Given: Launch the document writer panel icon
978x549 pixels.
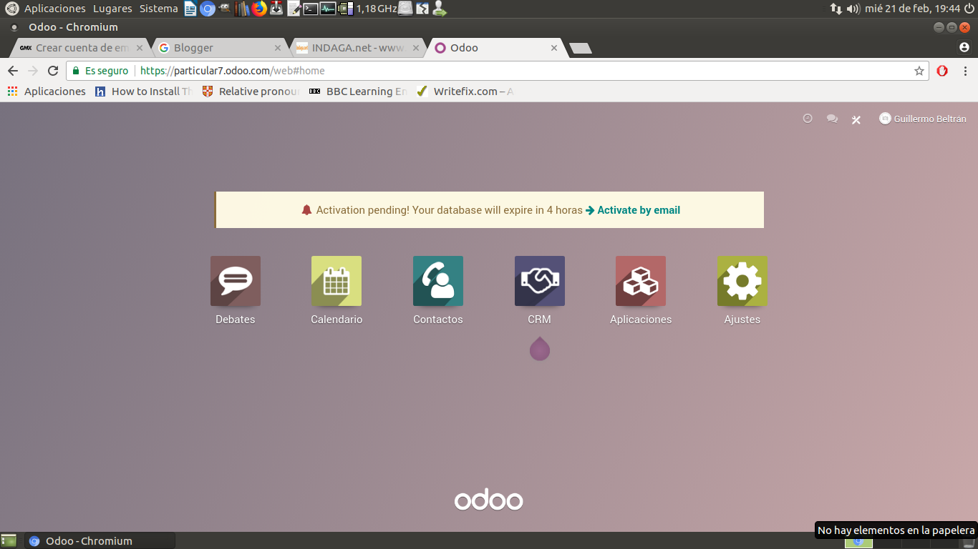Looking at the screenshot, I should coord(190,9).
